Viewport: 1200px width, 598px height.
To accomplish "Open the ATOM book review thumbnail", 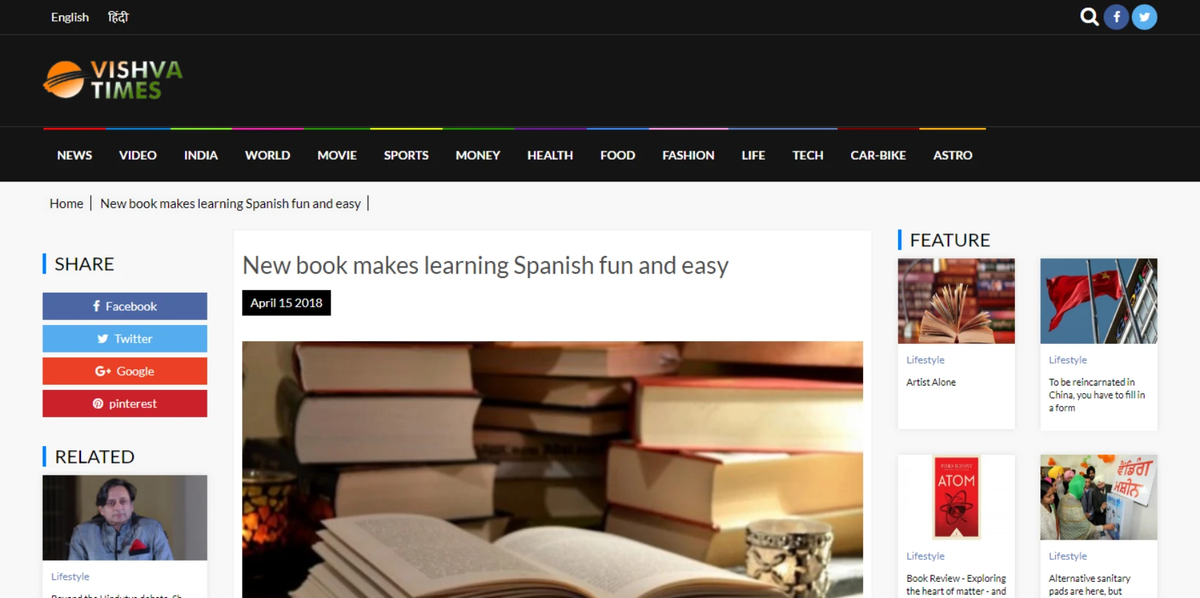I will [956, 497].
